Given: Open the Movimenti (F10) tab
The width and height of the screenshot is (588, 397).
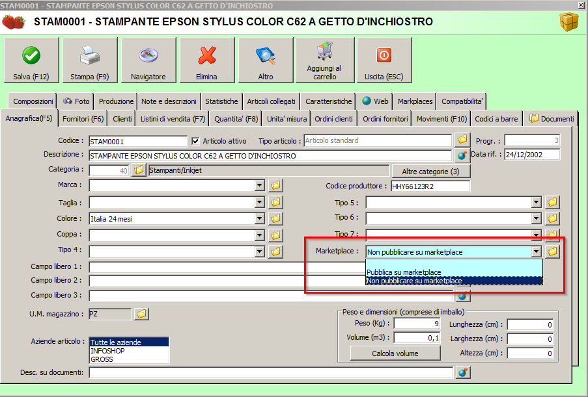Looking at the screenshot, I should (x=441, y=119).
